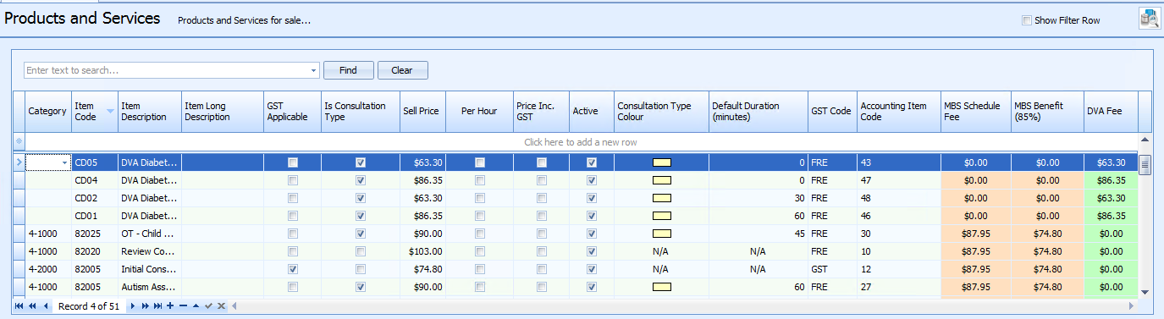Delete record using the minus icon
This screenshot has height=319, width=1164.
183,306
